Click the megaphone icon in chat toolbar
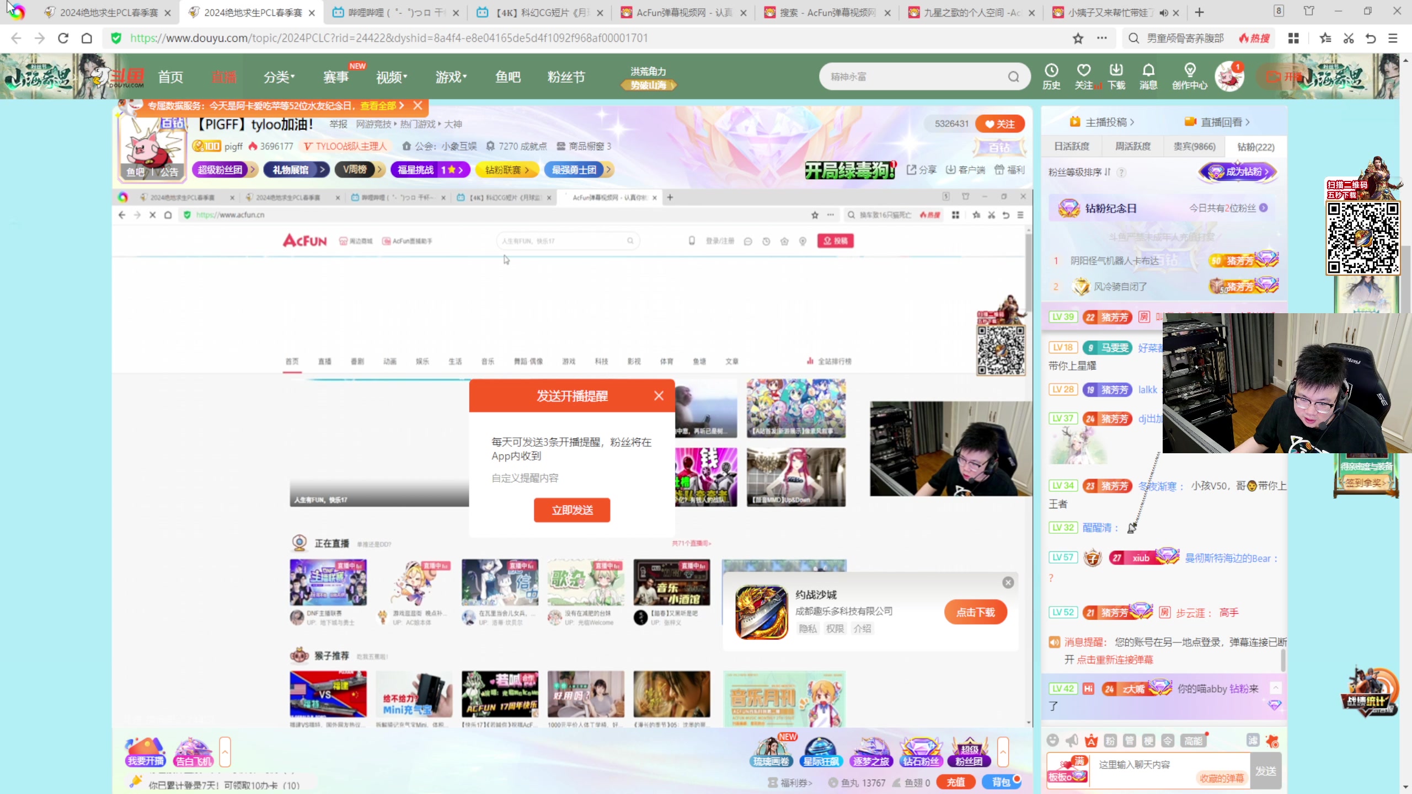Image resolution: width=1412 pixels, height=794 pixels. (x=1072, y=741)
